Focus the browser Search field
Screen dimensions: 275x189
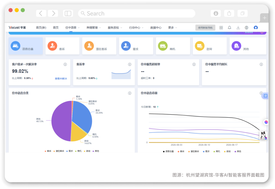pos(136,13)
